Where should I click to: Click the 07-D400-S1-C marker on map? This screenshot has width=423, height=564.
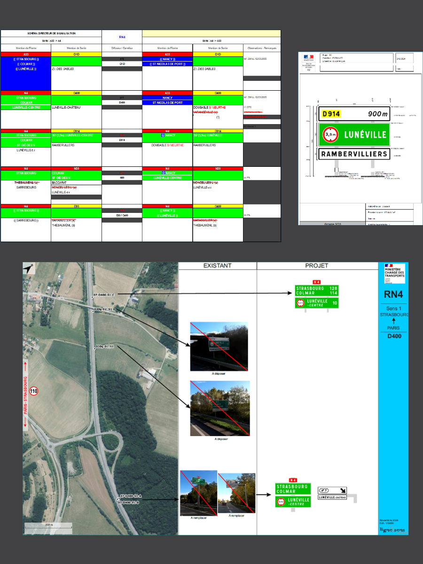(104, 295)
